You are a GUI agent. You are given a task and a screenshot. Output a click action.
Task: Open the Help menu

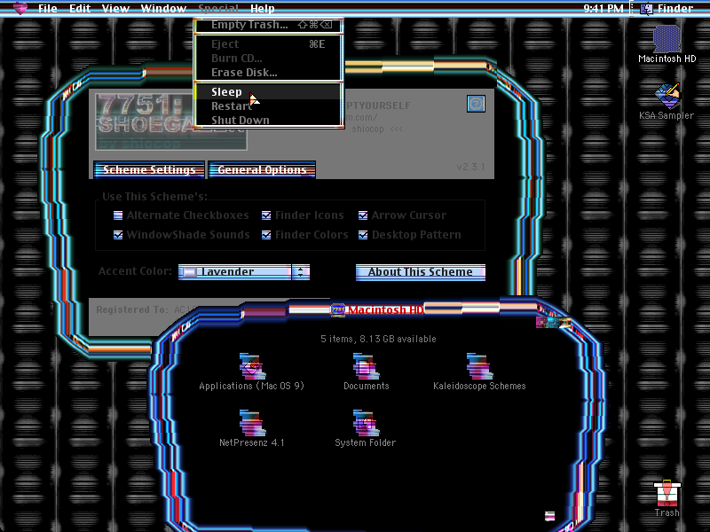263,8
